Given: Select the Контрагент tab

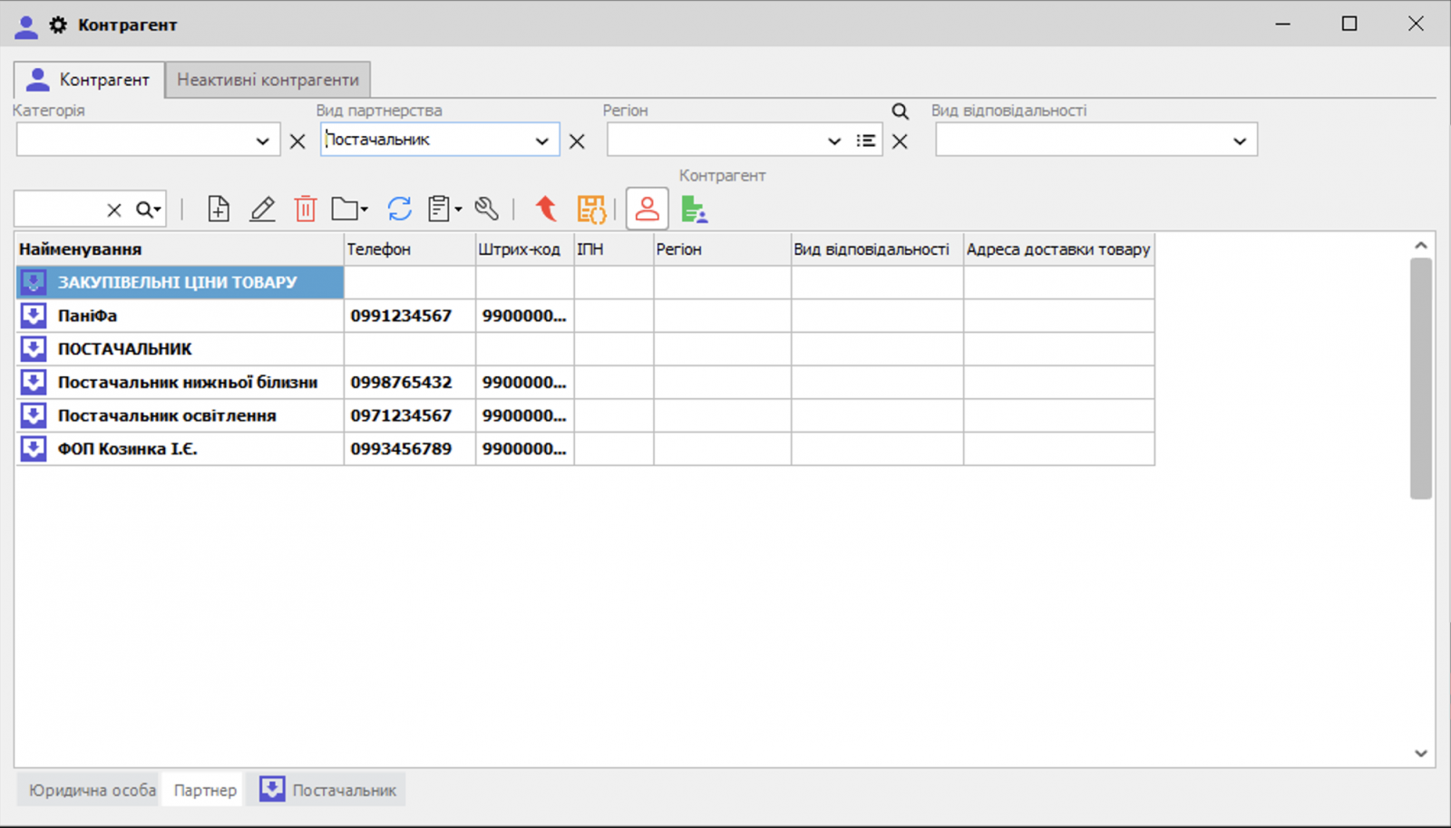Looking at the screenshot, I should point(90,80).
